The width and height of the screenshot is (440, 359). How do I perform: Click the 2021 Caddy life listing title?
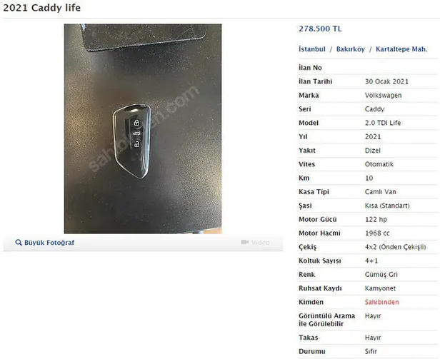coord(42,8)
